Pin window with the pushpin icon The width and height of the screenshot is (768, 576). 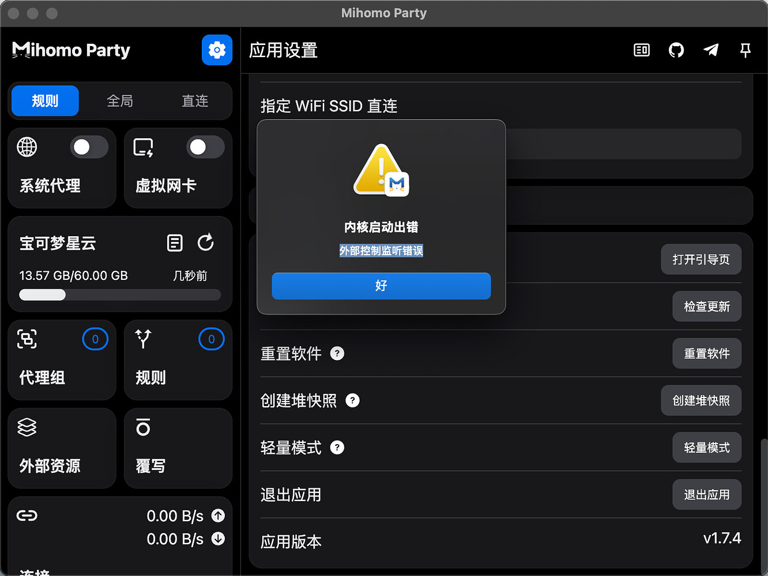746,50
